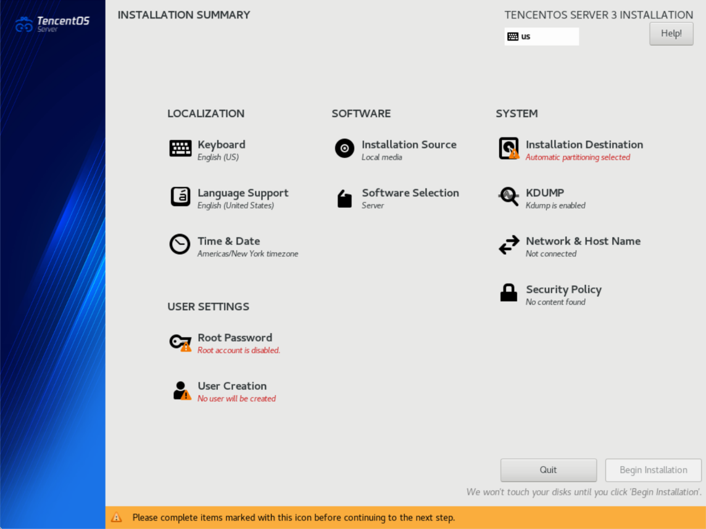Configure Network & Host Name label
The height and width of the screenshot is (529, 706).
[x=583, y=241]
